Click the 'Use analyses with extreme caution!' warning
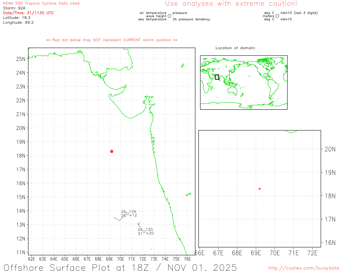339x271 pixels. 231,3
